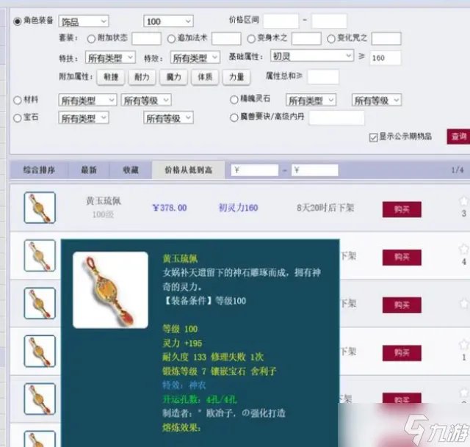Select the 精魄灵石 radio button

[234, 100]
